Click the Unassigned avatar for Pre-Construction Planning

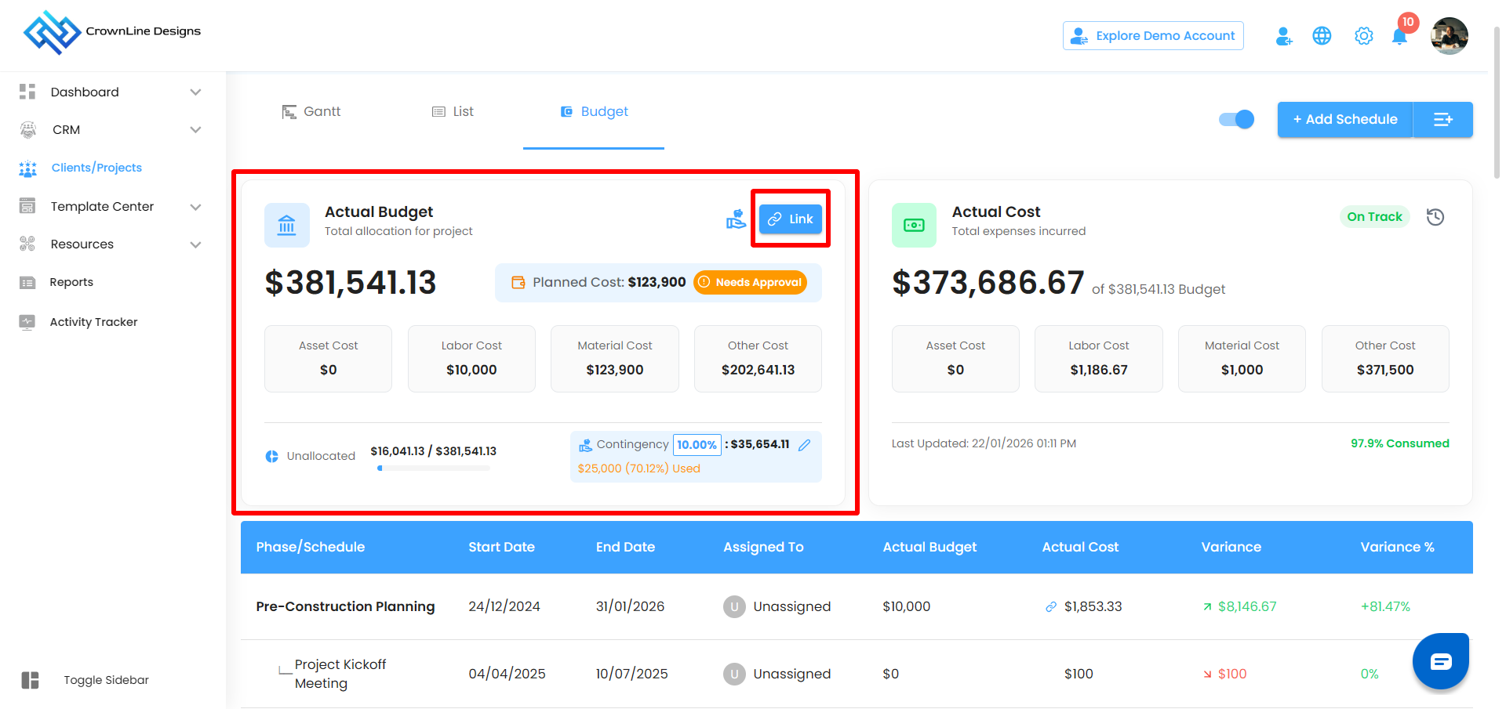click(x=734, y=606)
